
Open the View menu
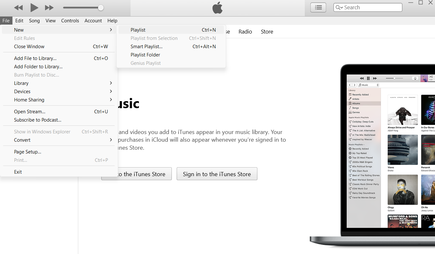click(x=50, y=20)
